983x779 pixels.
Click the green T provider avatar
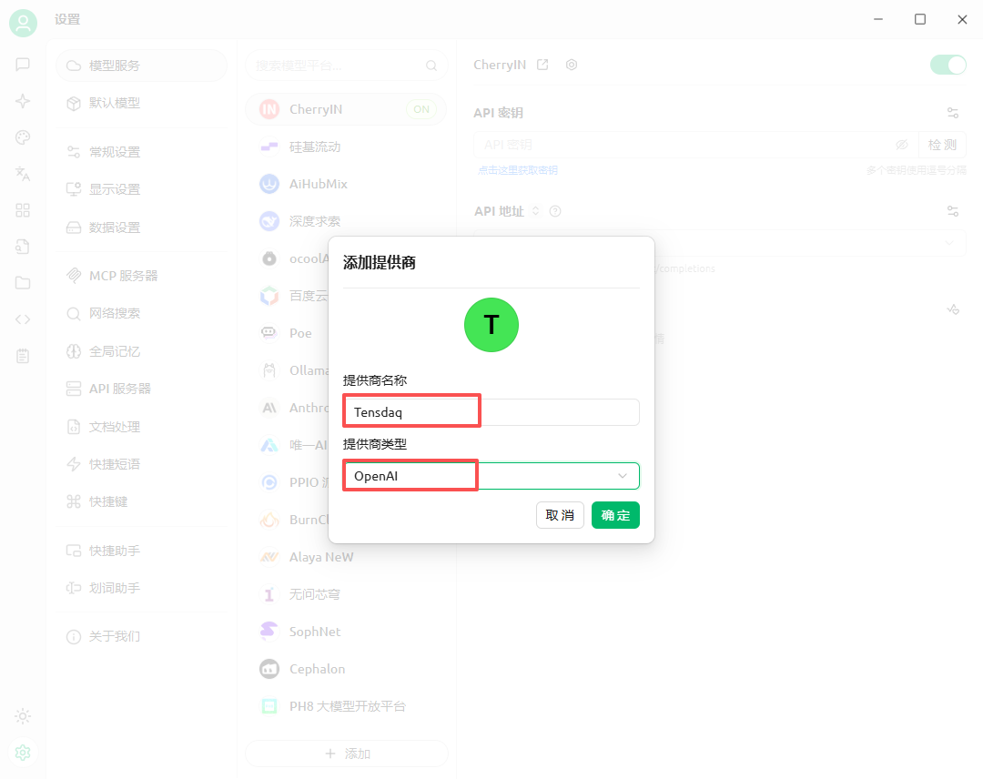point(491,325)
